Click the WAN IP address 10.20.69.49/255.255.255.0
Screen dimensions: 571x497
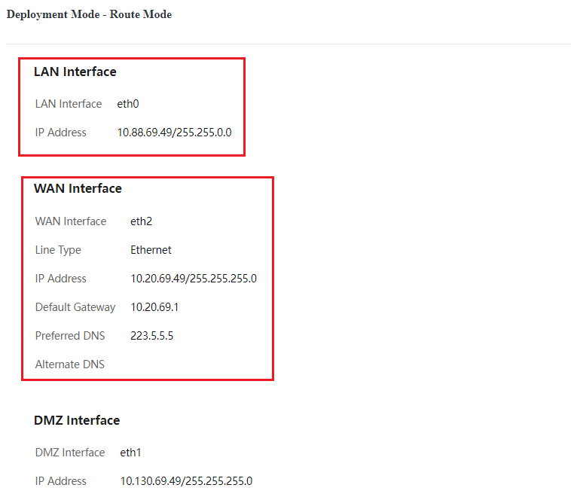click(x=194, y=279)
